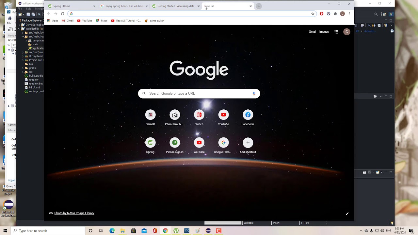Viewport: 418px width, 235px height.
Task: Open the Maps bookmark
Action: point(102,21)
